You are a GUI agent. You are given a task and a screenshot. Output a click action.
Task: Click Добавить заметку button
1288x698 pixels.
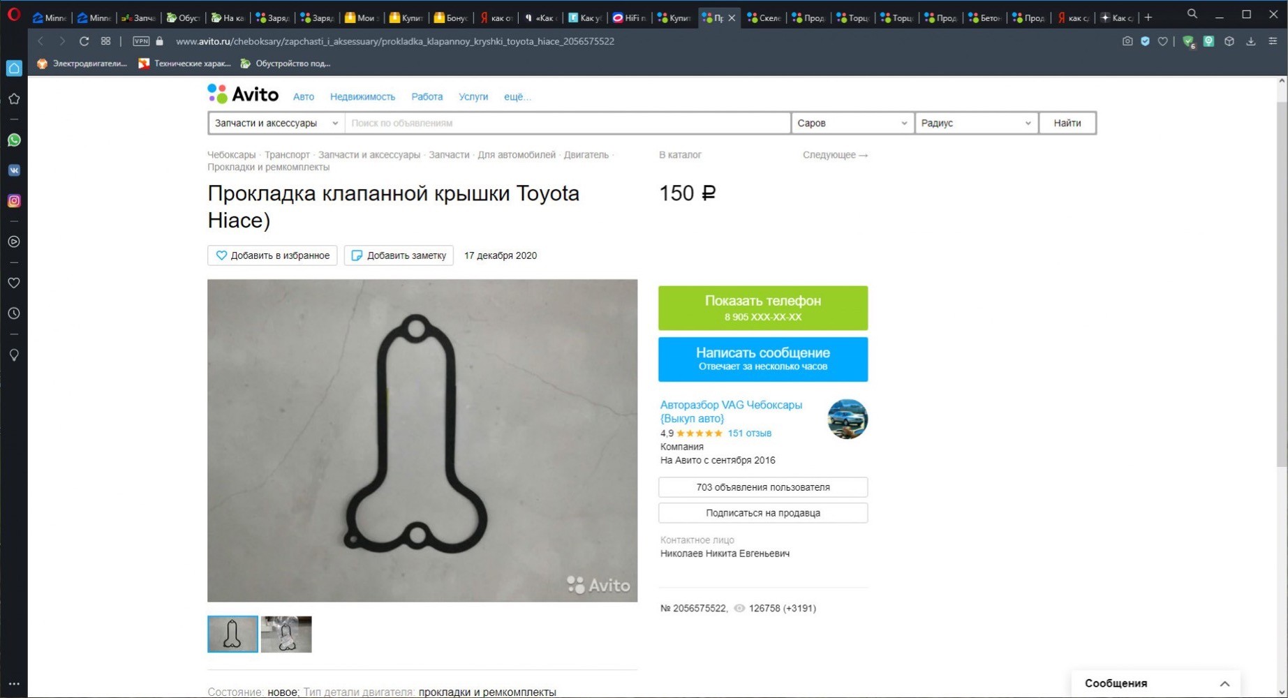click(399, 255)
